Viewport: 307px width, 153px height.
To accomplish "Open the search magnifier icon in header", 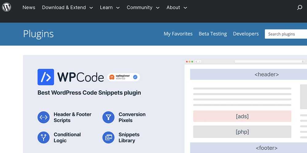I will pos(300,7).
